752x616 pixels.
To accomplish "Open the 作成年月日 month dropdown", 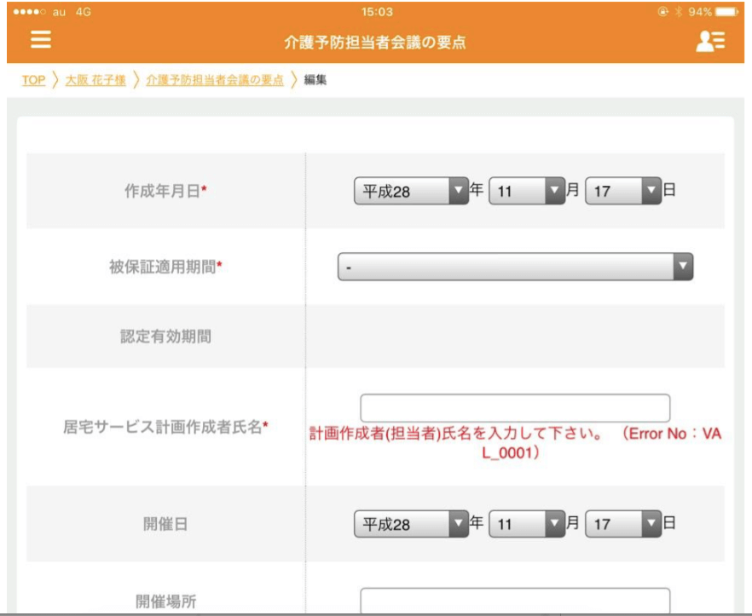I will pyautogui.click(x=527, y=191).
